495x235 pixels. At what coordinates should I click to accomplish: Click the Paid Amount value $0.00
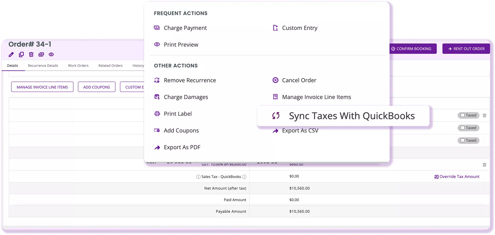click(x=294, y=200)
